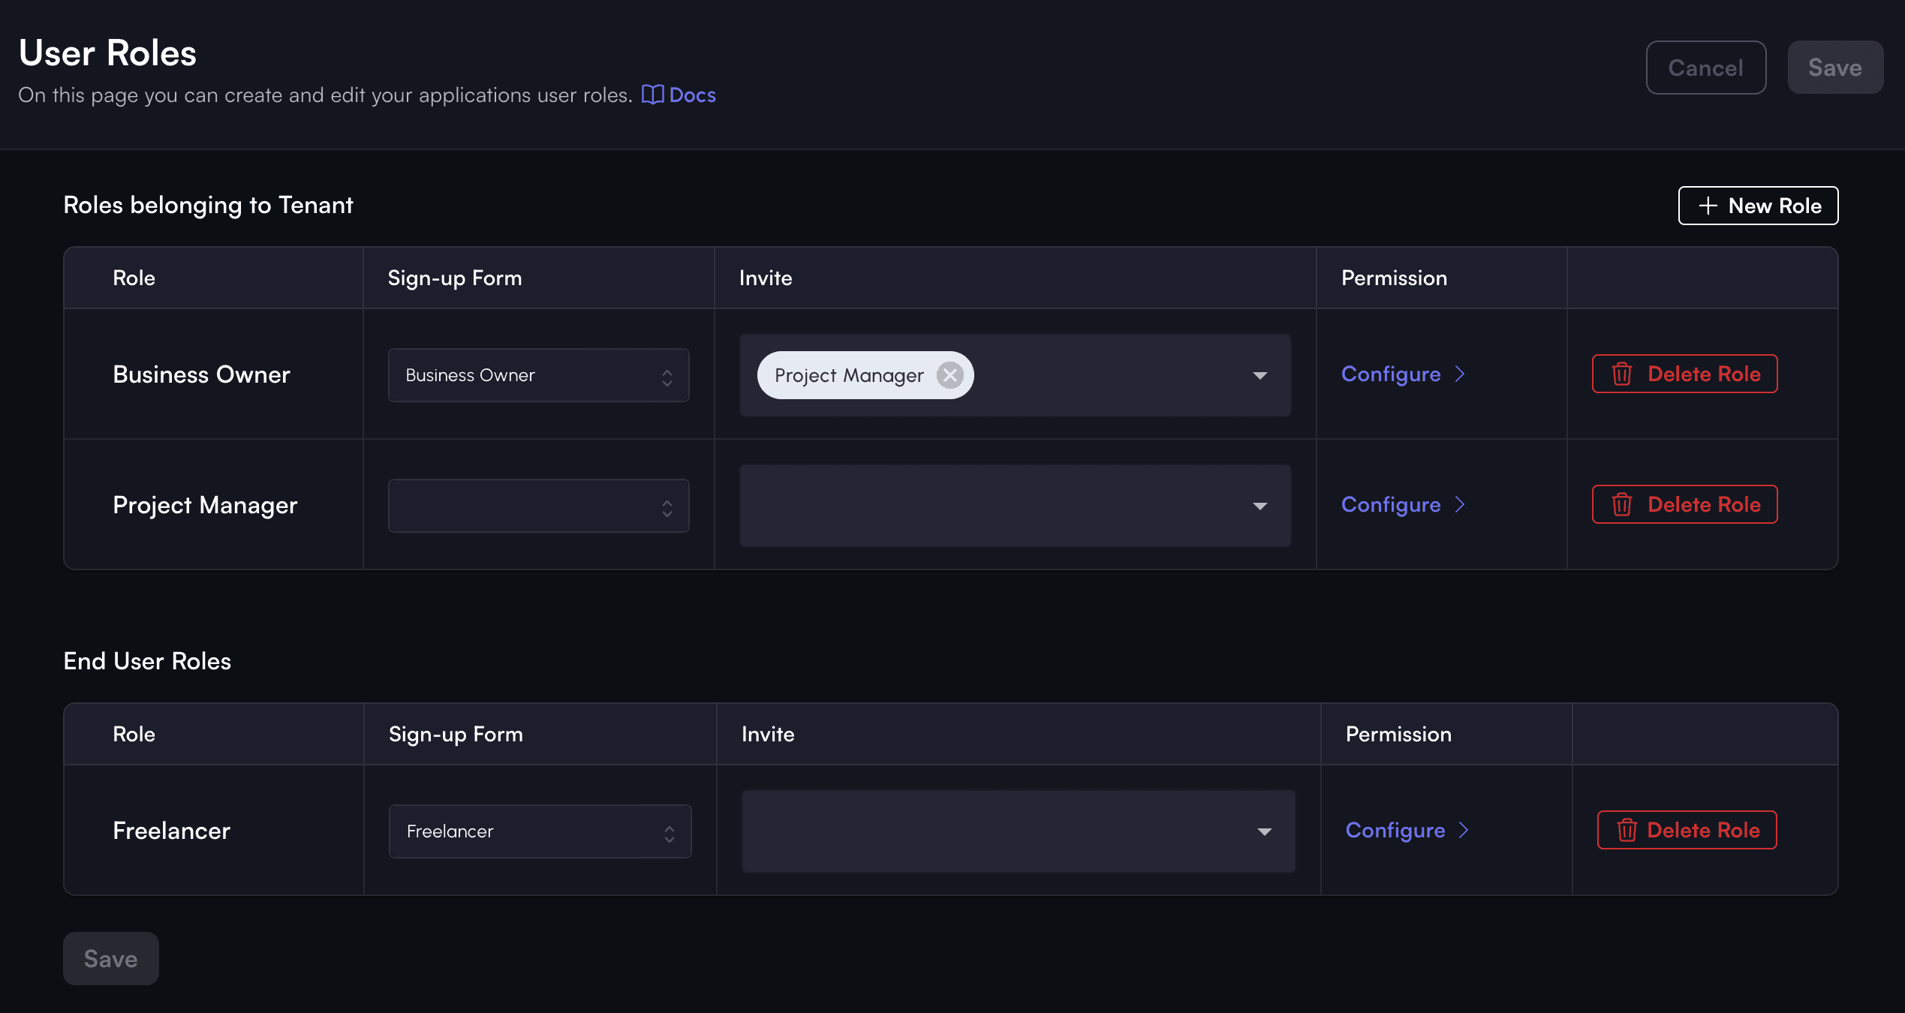Viewport: 1905px width, 1013px height.
Task: Expand Business Owner invite dropdown arrow
Action: point(1259,375)
